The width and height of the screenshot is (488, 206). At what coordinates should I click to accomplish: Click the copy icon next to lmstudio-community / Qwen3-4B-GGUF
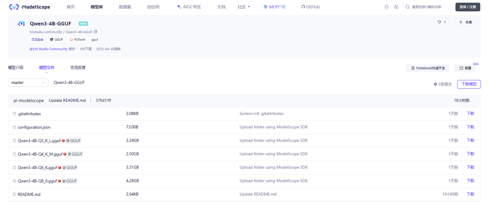point(95,32)
